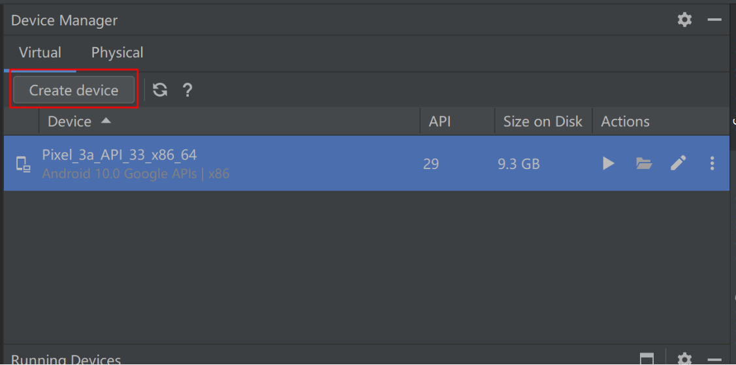Open Device Manager help question mark

[x=187, y=89]
